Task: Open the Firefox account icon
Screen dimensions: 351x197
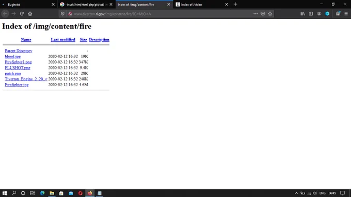Action: 319,13
